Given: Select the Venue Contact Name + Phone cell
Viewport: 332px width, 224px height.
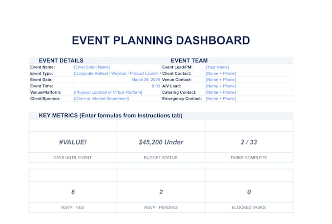Looking at the screenshot, I should (249, 80).
